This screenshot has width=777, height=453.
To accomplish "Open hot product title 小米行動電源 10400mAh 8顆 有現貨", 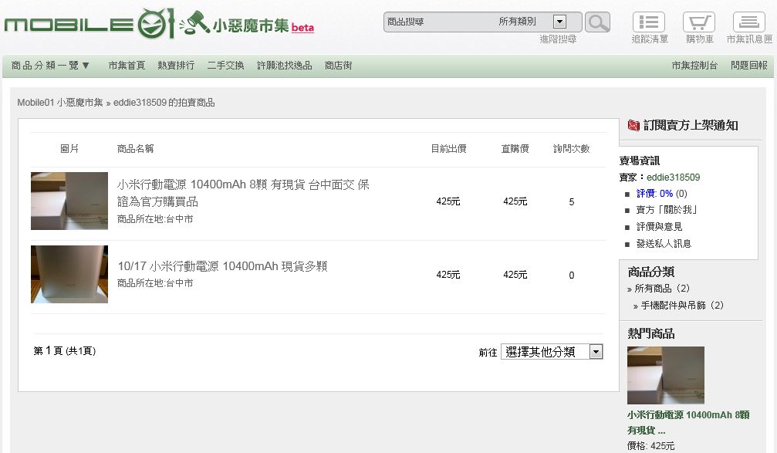I will tap(687, 422).
